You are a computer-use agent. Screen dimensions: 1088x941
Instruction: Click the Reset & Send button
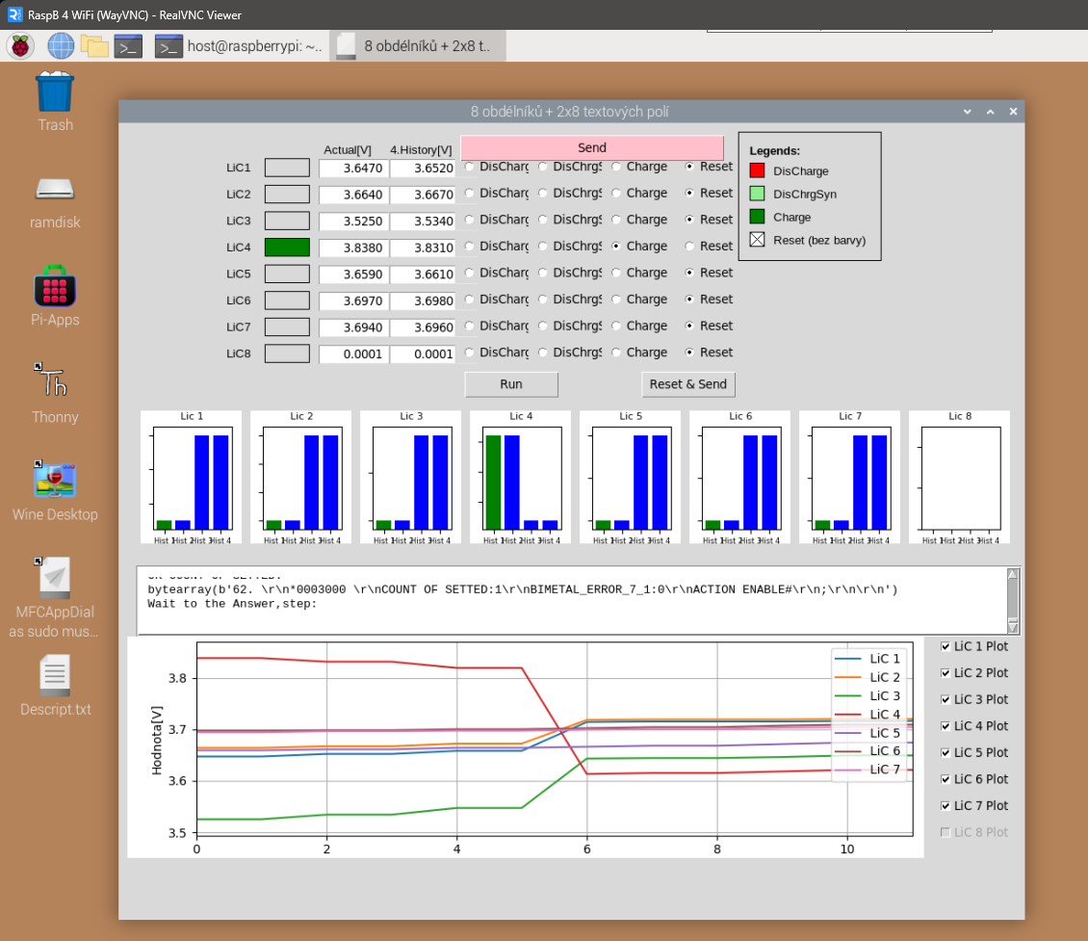pos(688,384)
